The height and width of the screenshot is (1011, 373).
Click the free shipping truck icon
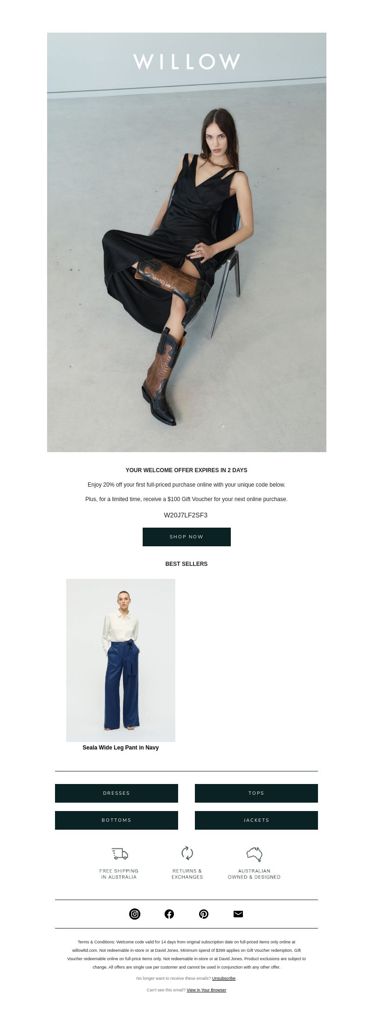point(120,853)
